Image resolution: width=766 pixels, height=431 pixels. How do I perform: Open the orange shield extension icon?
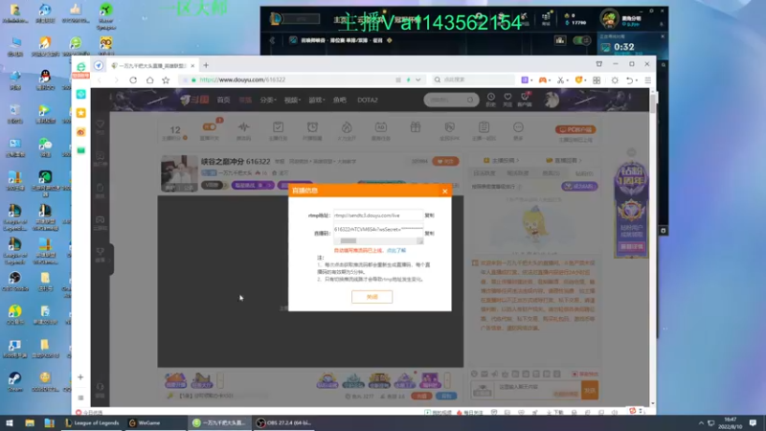578,79
